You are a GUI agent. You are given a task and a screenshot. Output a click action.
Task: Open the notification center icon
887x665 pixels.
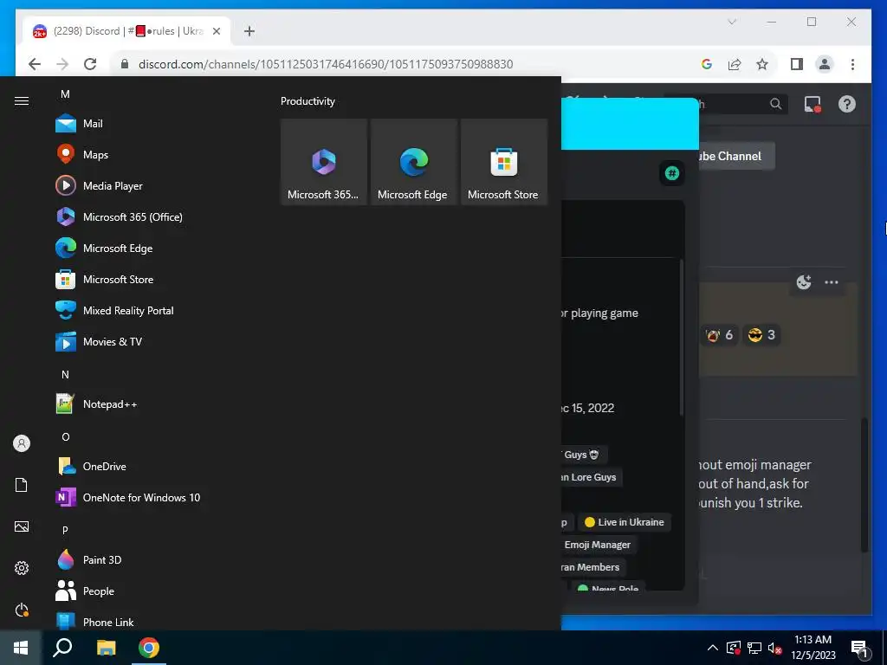[859, 649]
